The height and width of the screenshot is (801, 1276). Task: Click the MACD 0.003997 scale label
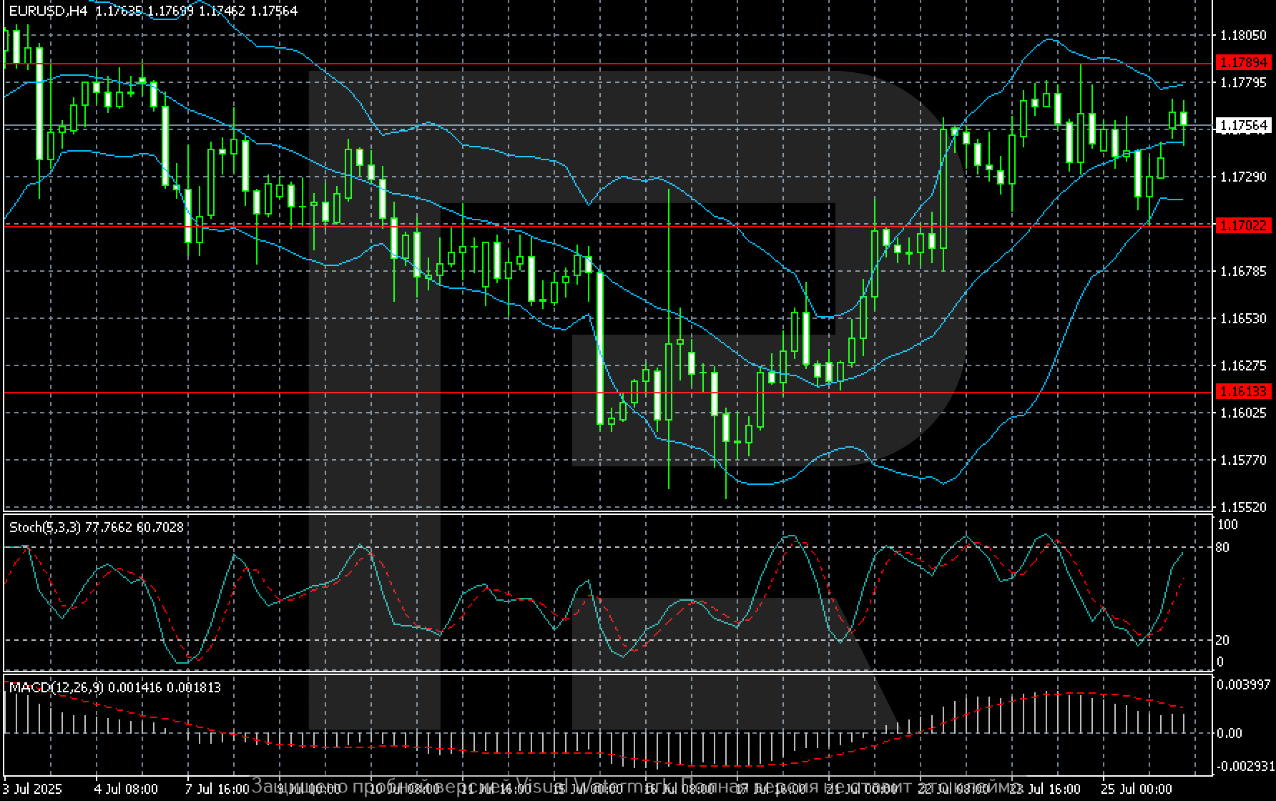[1244, 684]
